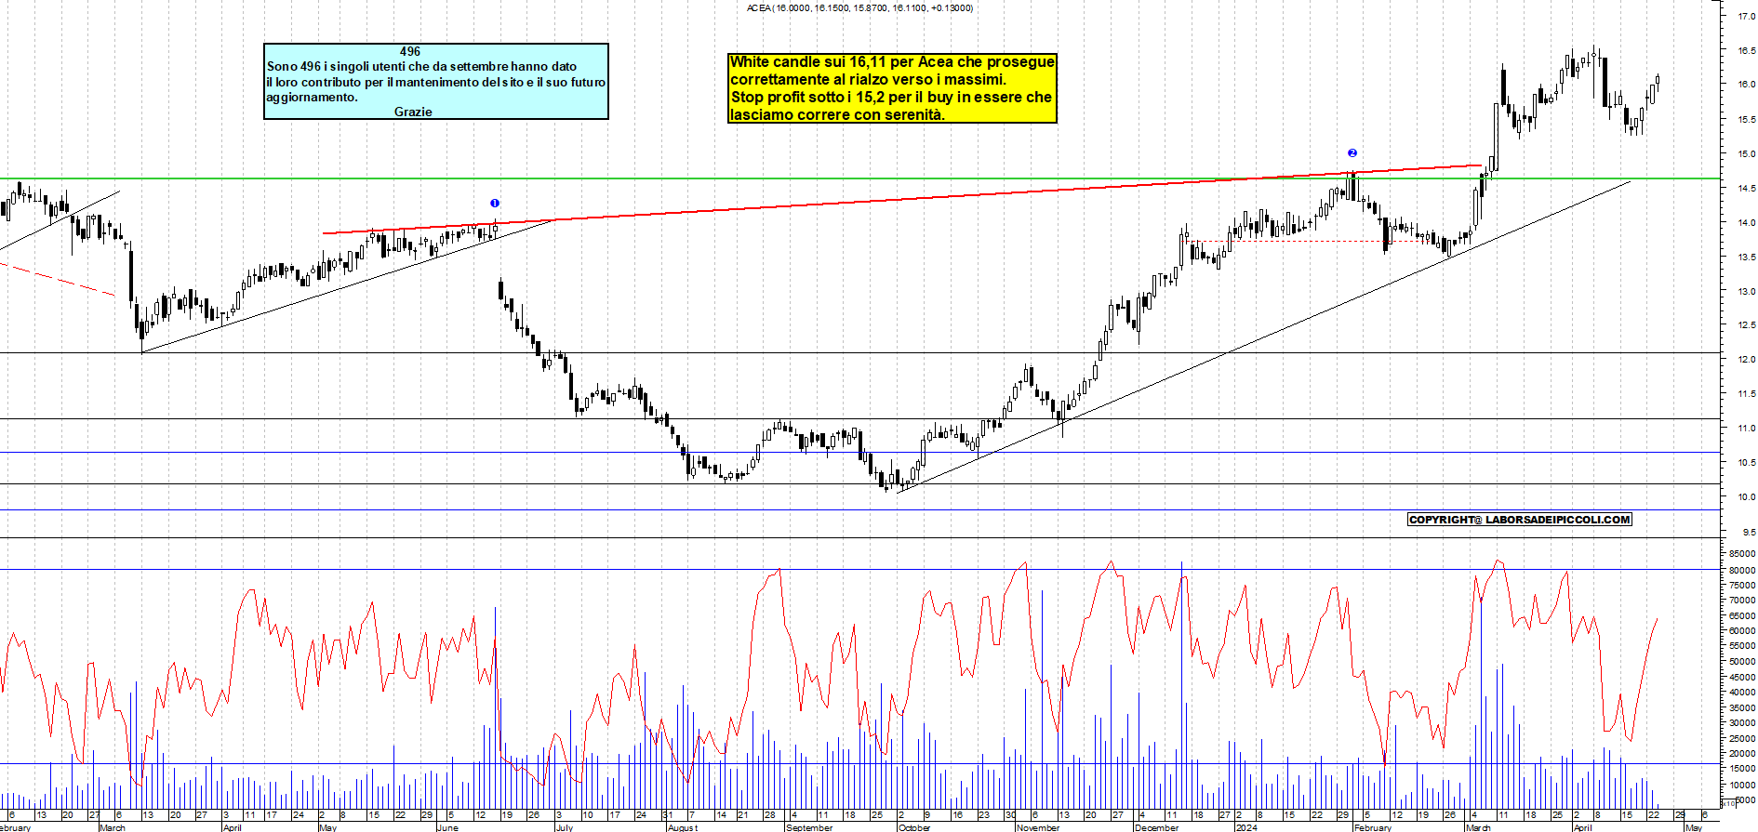Click the 85000 volume axis label
Screen dimensions: 1758x832
(1742, 554)
